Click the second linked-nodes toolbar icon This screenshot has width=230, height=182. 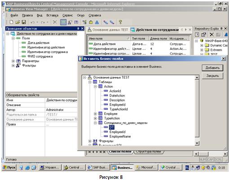[x=112, y=22]
